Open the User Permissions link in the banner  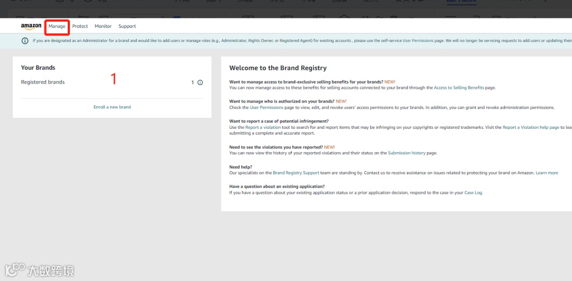click(x=418, y=41)
